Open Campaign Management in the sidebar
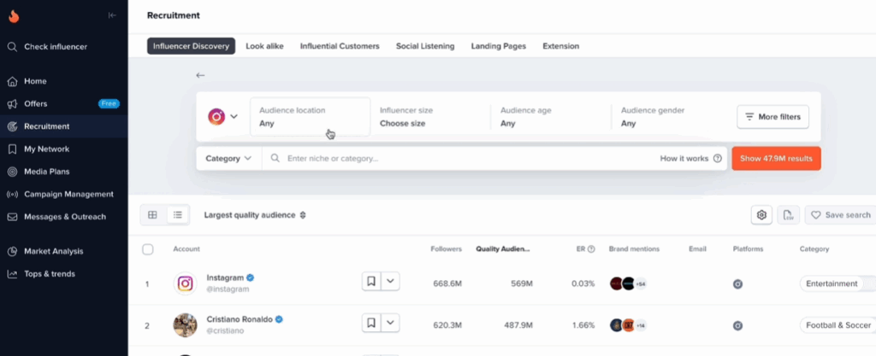The width and height of the screenshot is (876, 356). (x=68, y=194)
